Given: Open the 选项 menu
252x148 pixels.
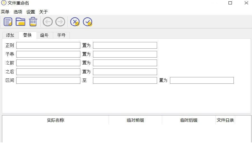Looking at the screenshot, I should point(18,12).
